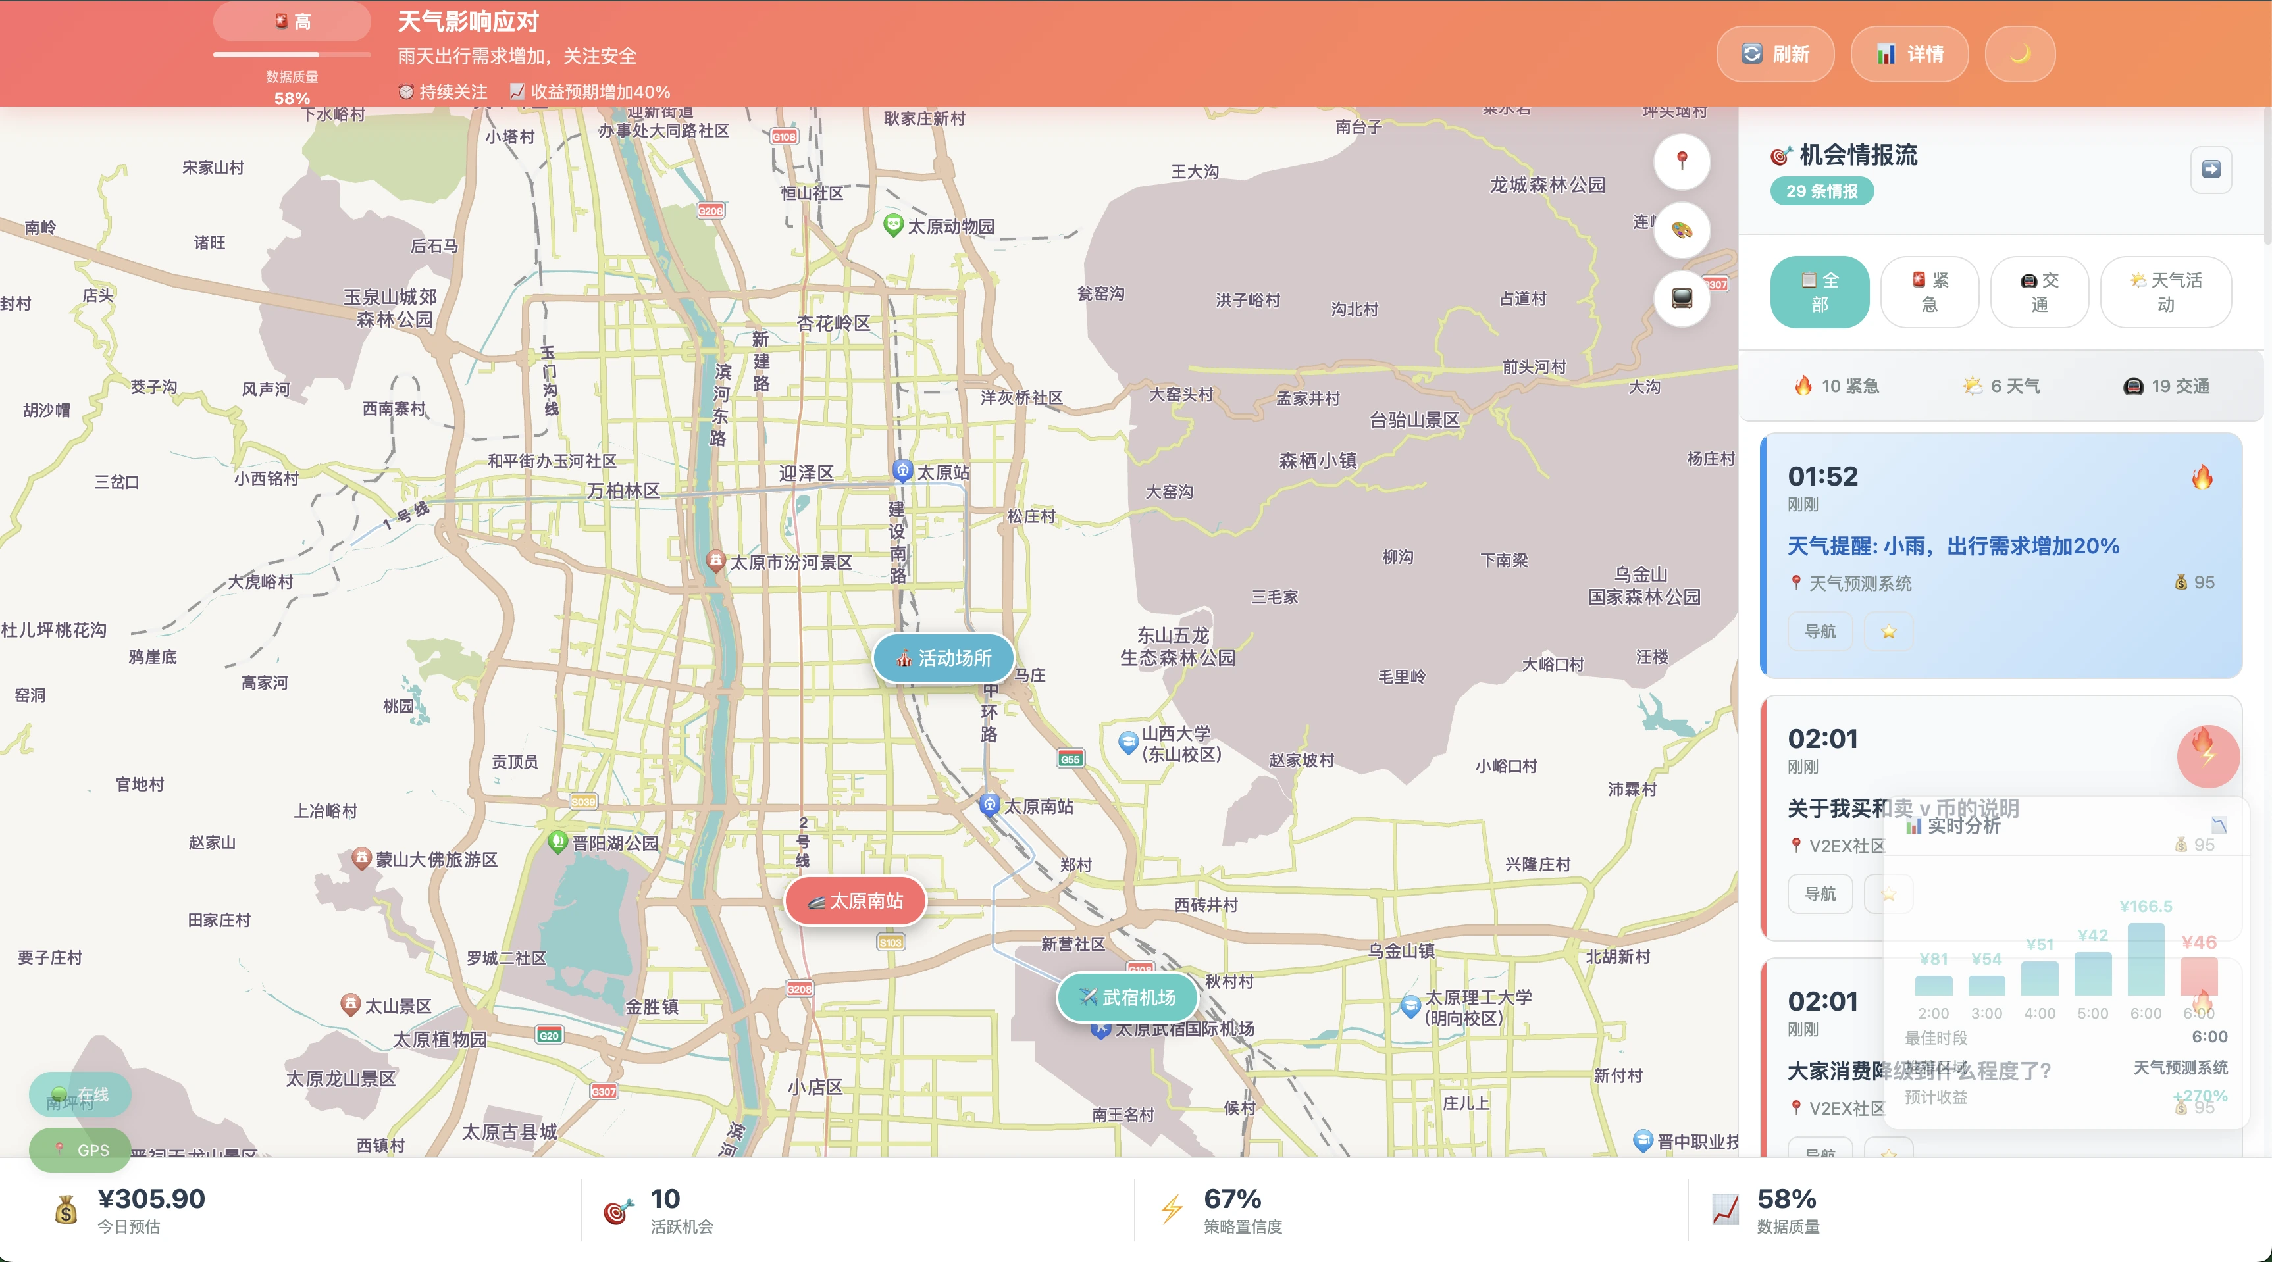Star the 天气提醒 weather alert card
This screenshot has height=1262, width=2272.
pos(1888,632)
